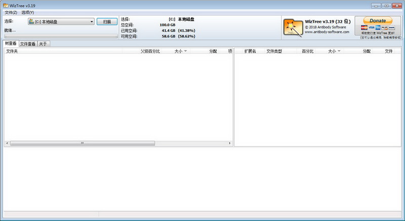Switch to the 关于 tab
Viewport: 405px width, 221px height.
coord(43,44)
